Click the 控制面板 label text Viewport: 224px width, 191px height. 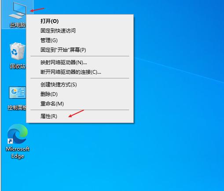pyautogui.click(x=17, y=108)
